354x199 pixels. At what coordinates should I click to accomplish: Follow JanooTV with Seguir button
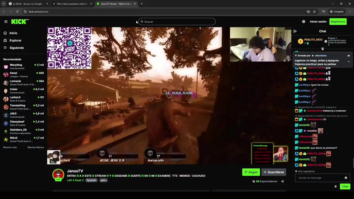coord(251,172)
